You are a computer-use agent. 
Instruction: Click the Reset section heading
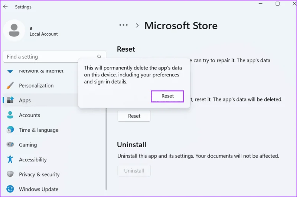(126, 49)
